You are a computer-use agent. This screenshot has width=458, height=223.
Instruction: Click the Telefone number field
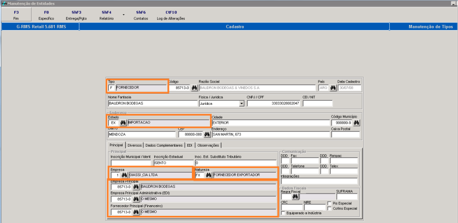(305, 171)
